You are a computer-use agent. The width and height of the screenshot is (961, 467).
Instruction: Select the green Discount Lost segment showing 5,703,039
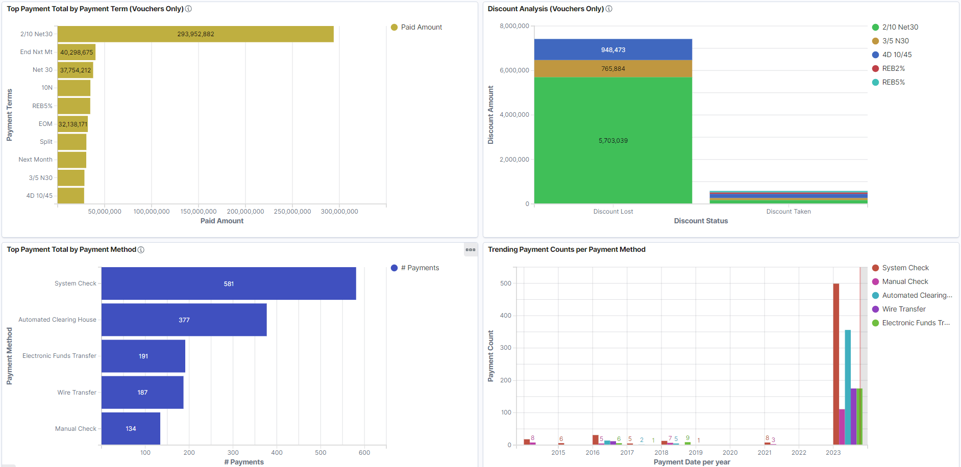tap(613, 140)
